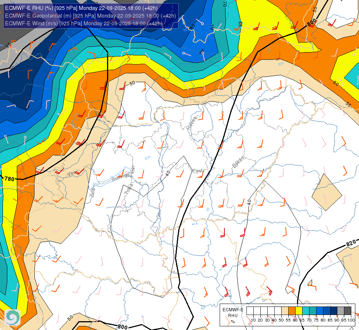
Task: Click the Heves county label
Action: (x=192, y=123)
